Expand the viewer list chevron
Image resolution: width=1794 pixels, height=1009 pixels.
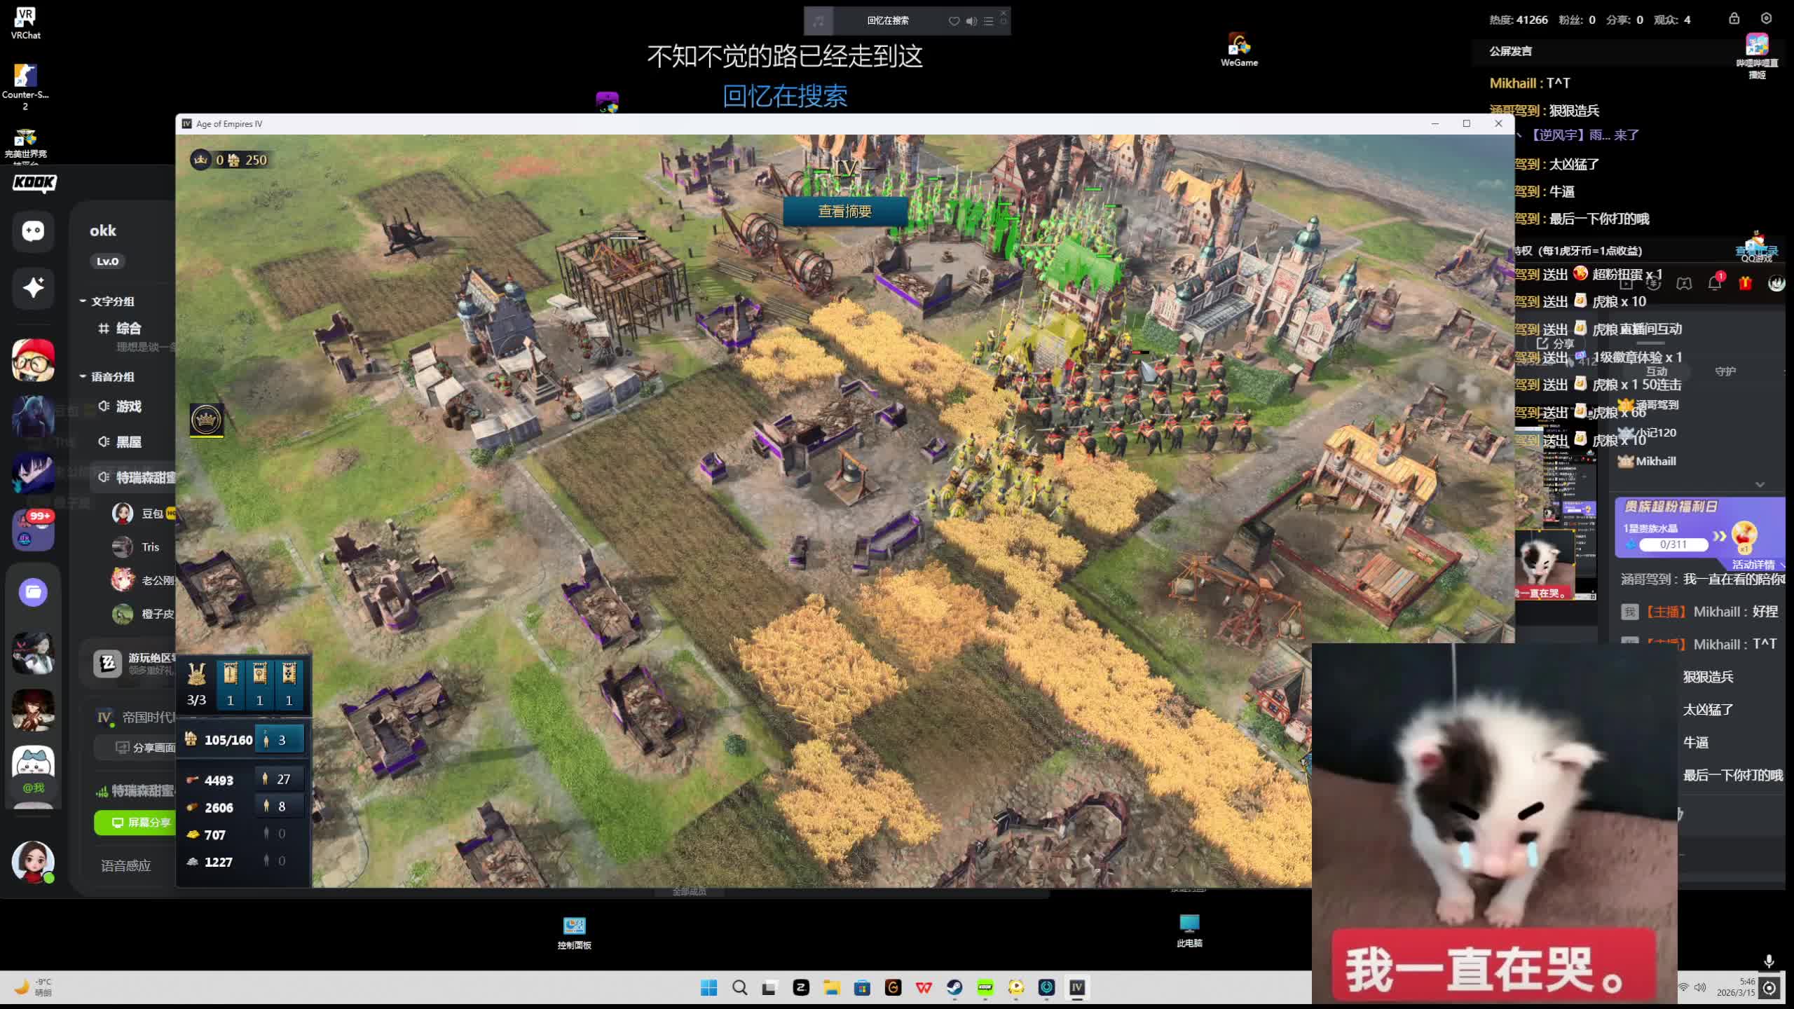click(x=1759, y=484)
